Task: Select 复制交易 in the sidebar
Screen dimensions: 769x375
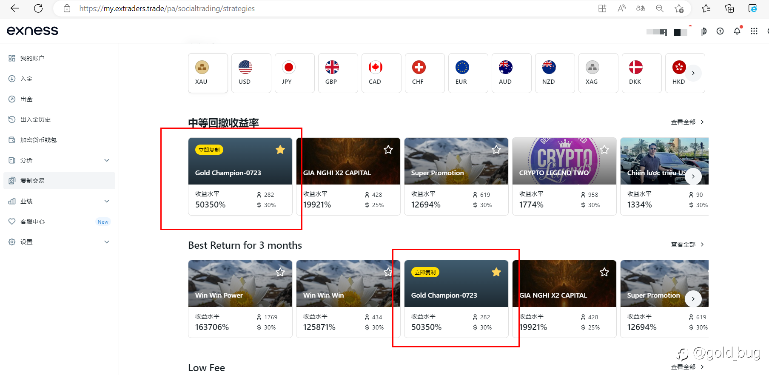Action: tap(59, 181)
